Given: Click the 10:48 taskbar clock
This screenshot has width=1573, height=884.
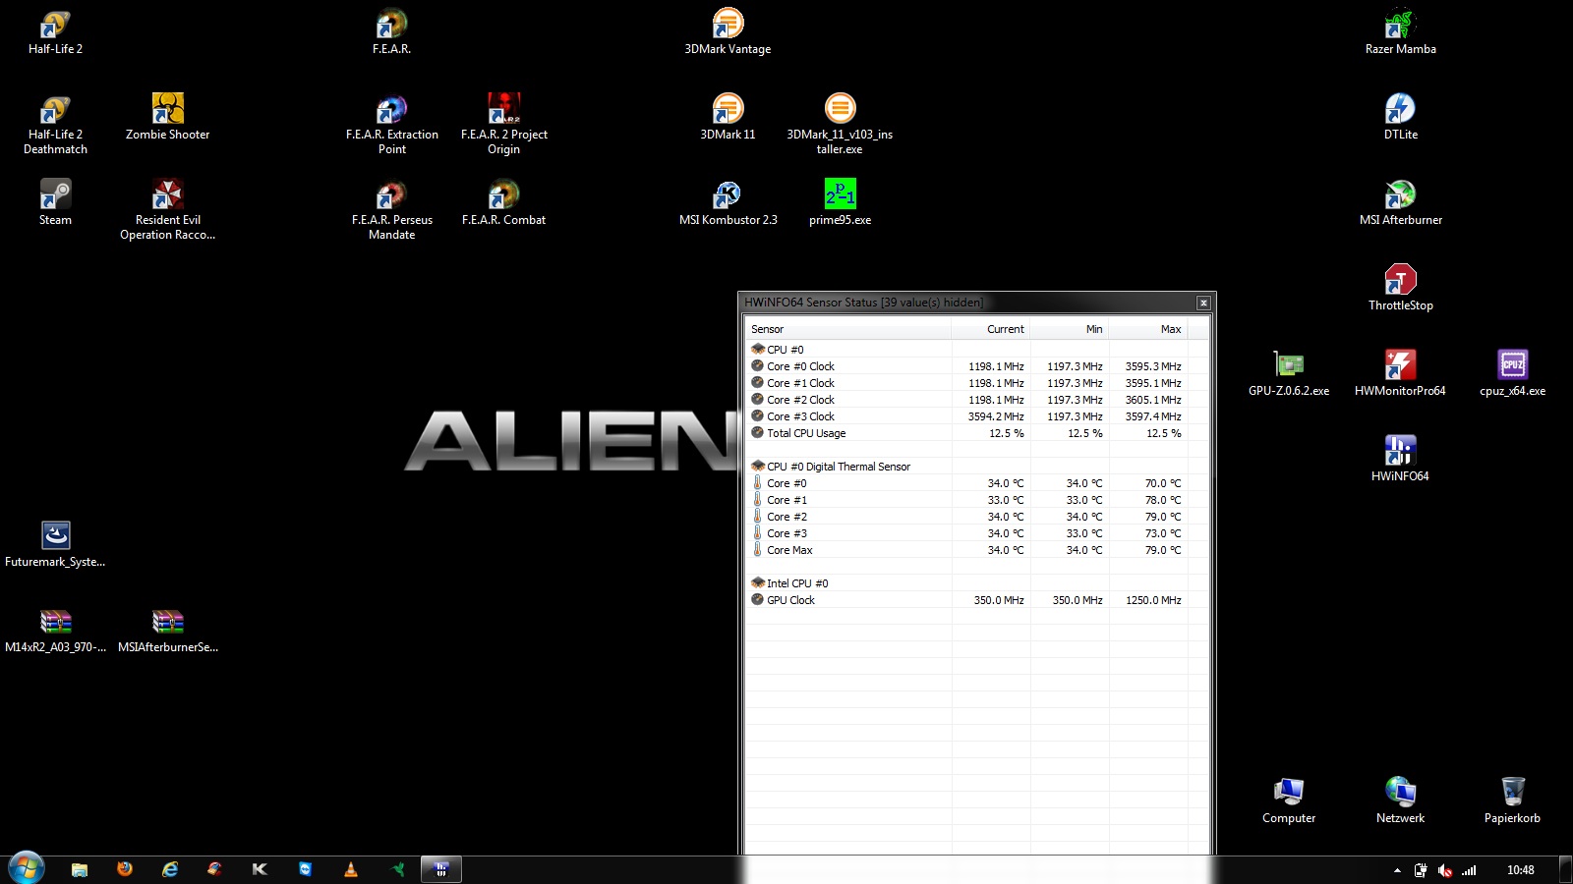Looking at the screenshot, I should tap(1520, 870).
